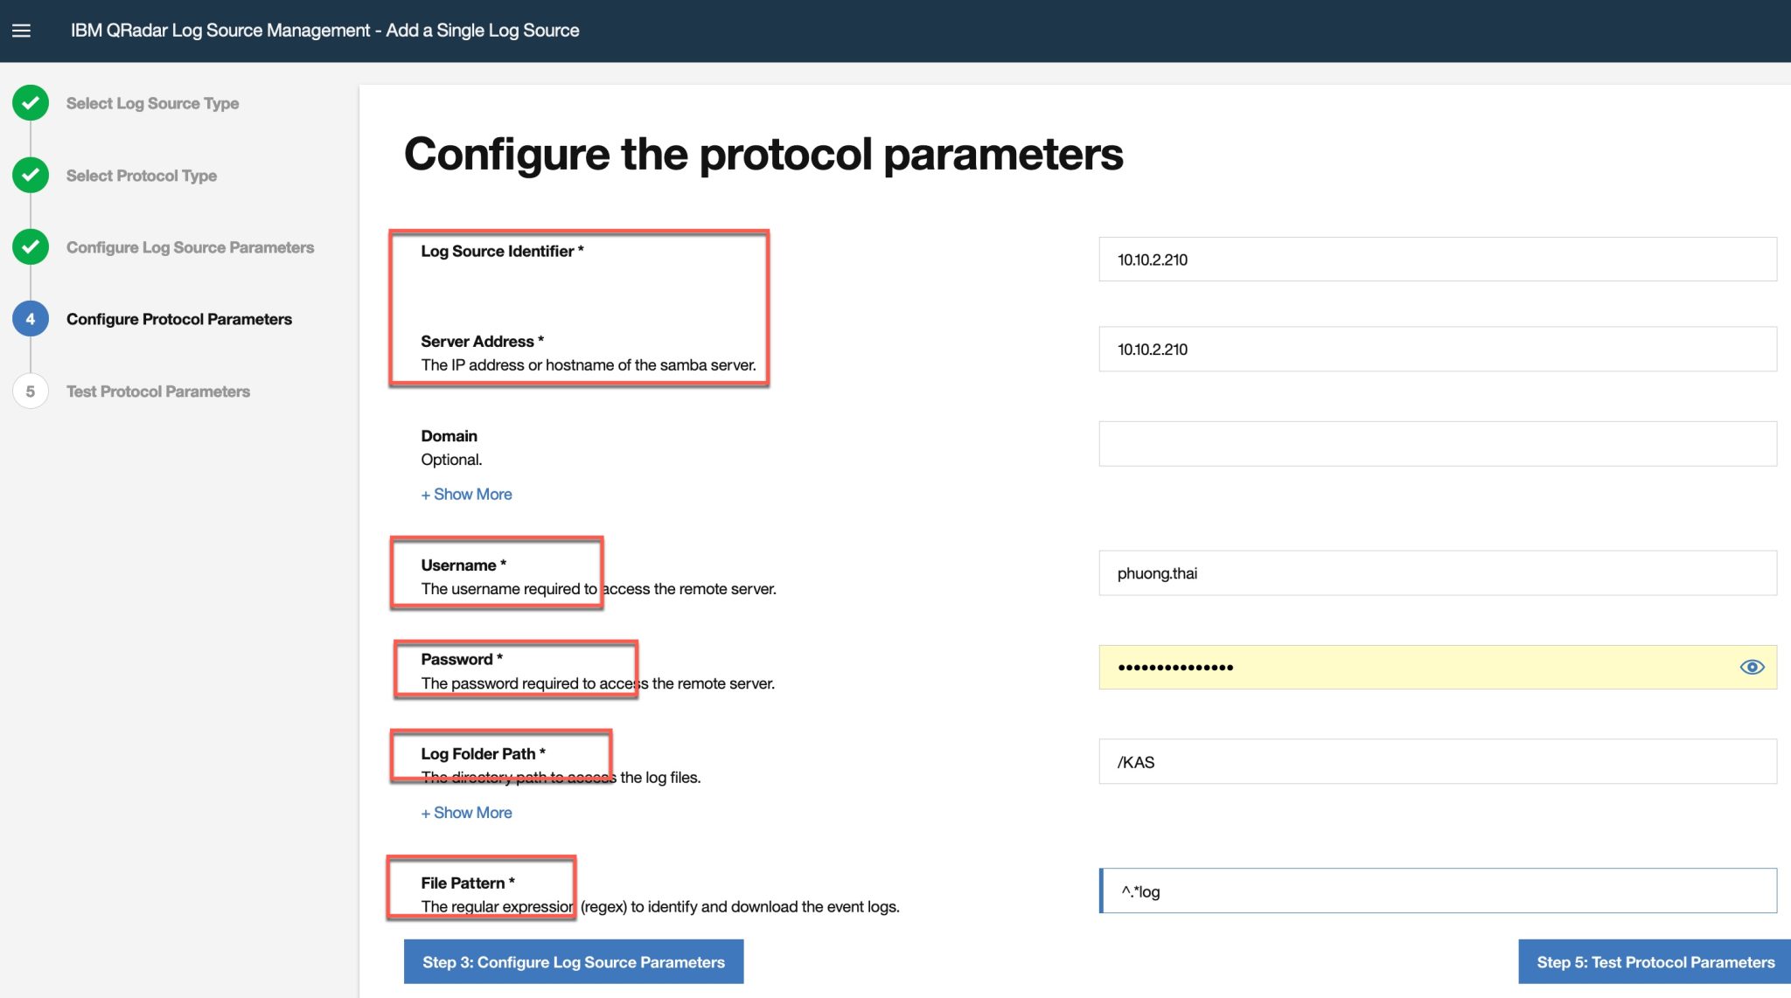Click the green checkmark beside Select Log Source Type
Viewport: 1791px width, 998px height.
click(x=31, y=102)
